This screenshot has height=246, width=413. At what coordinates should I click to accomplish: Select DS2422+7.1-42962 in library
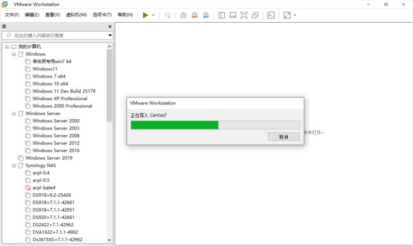(53, 224)
